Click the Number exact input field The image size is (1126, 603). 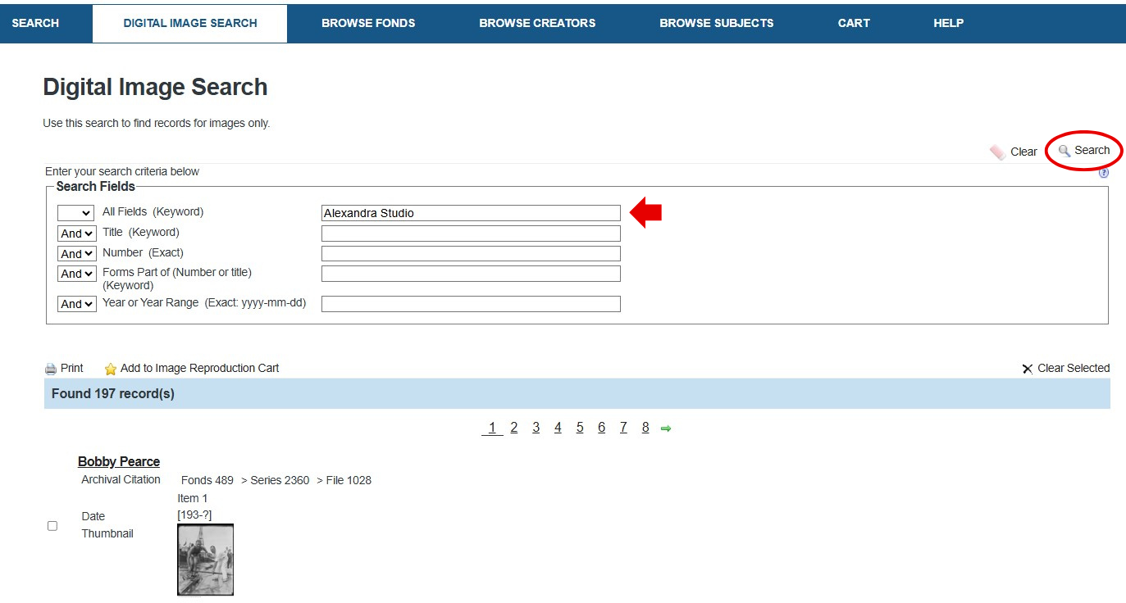471,254
